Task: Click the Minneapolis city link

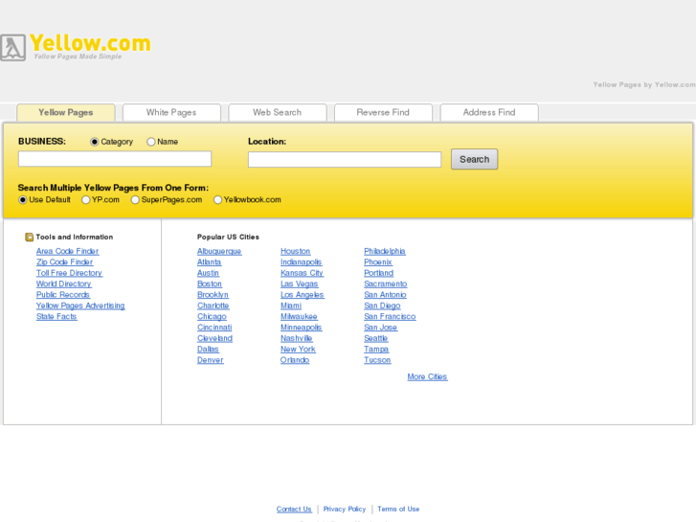Action: pos(302,328)
